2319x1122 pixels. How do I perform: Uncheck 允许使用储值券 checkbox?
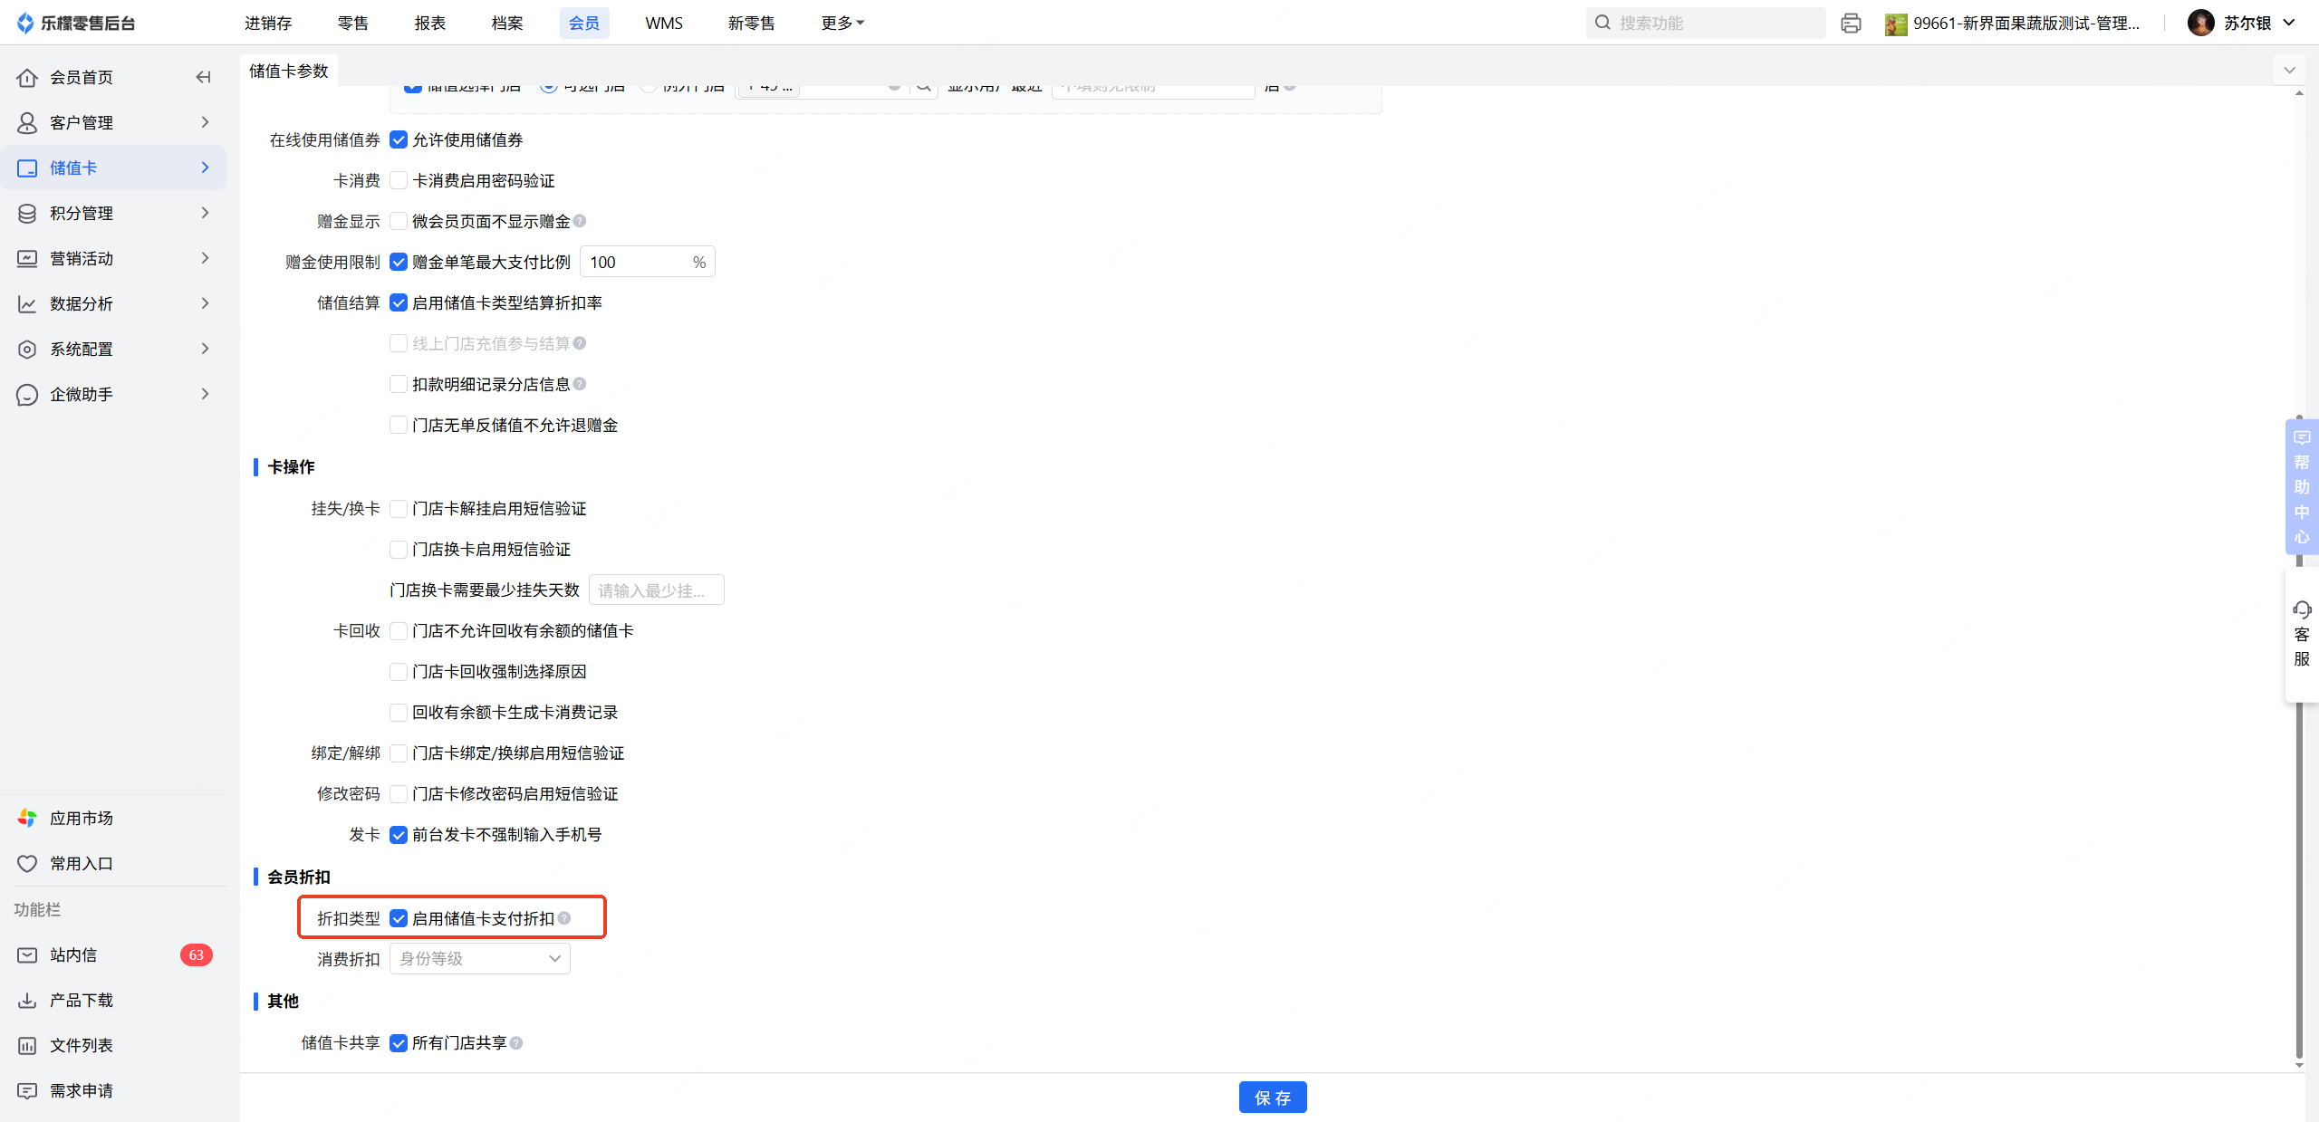(399, 140)
